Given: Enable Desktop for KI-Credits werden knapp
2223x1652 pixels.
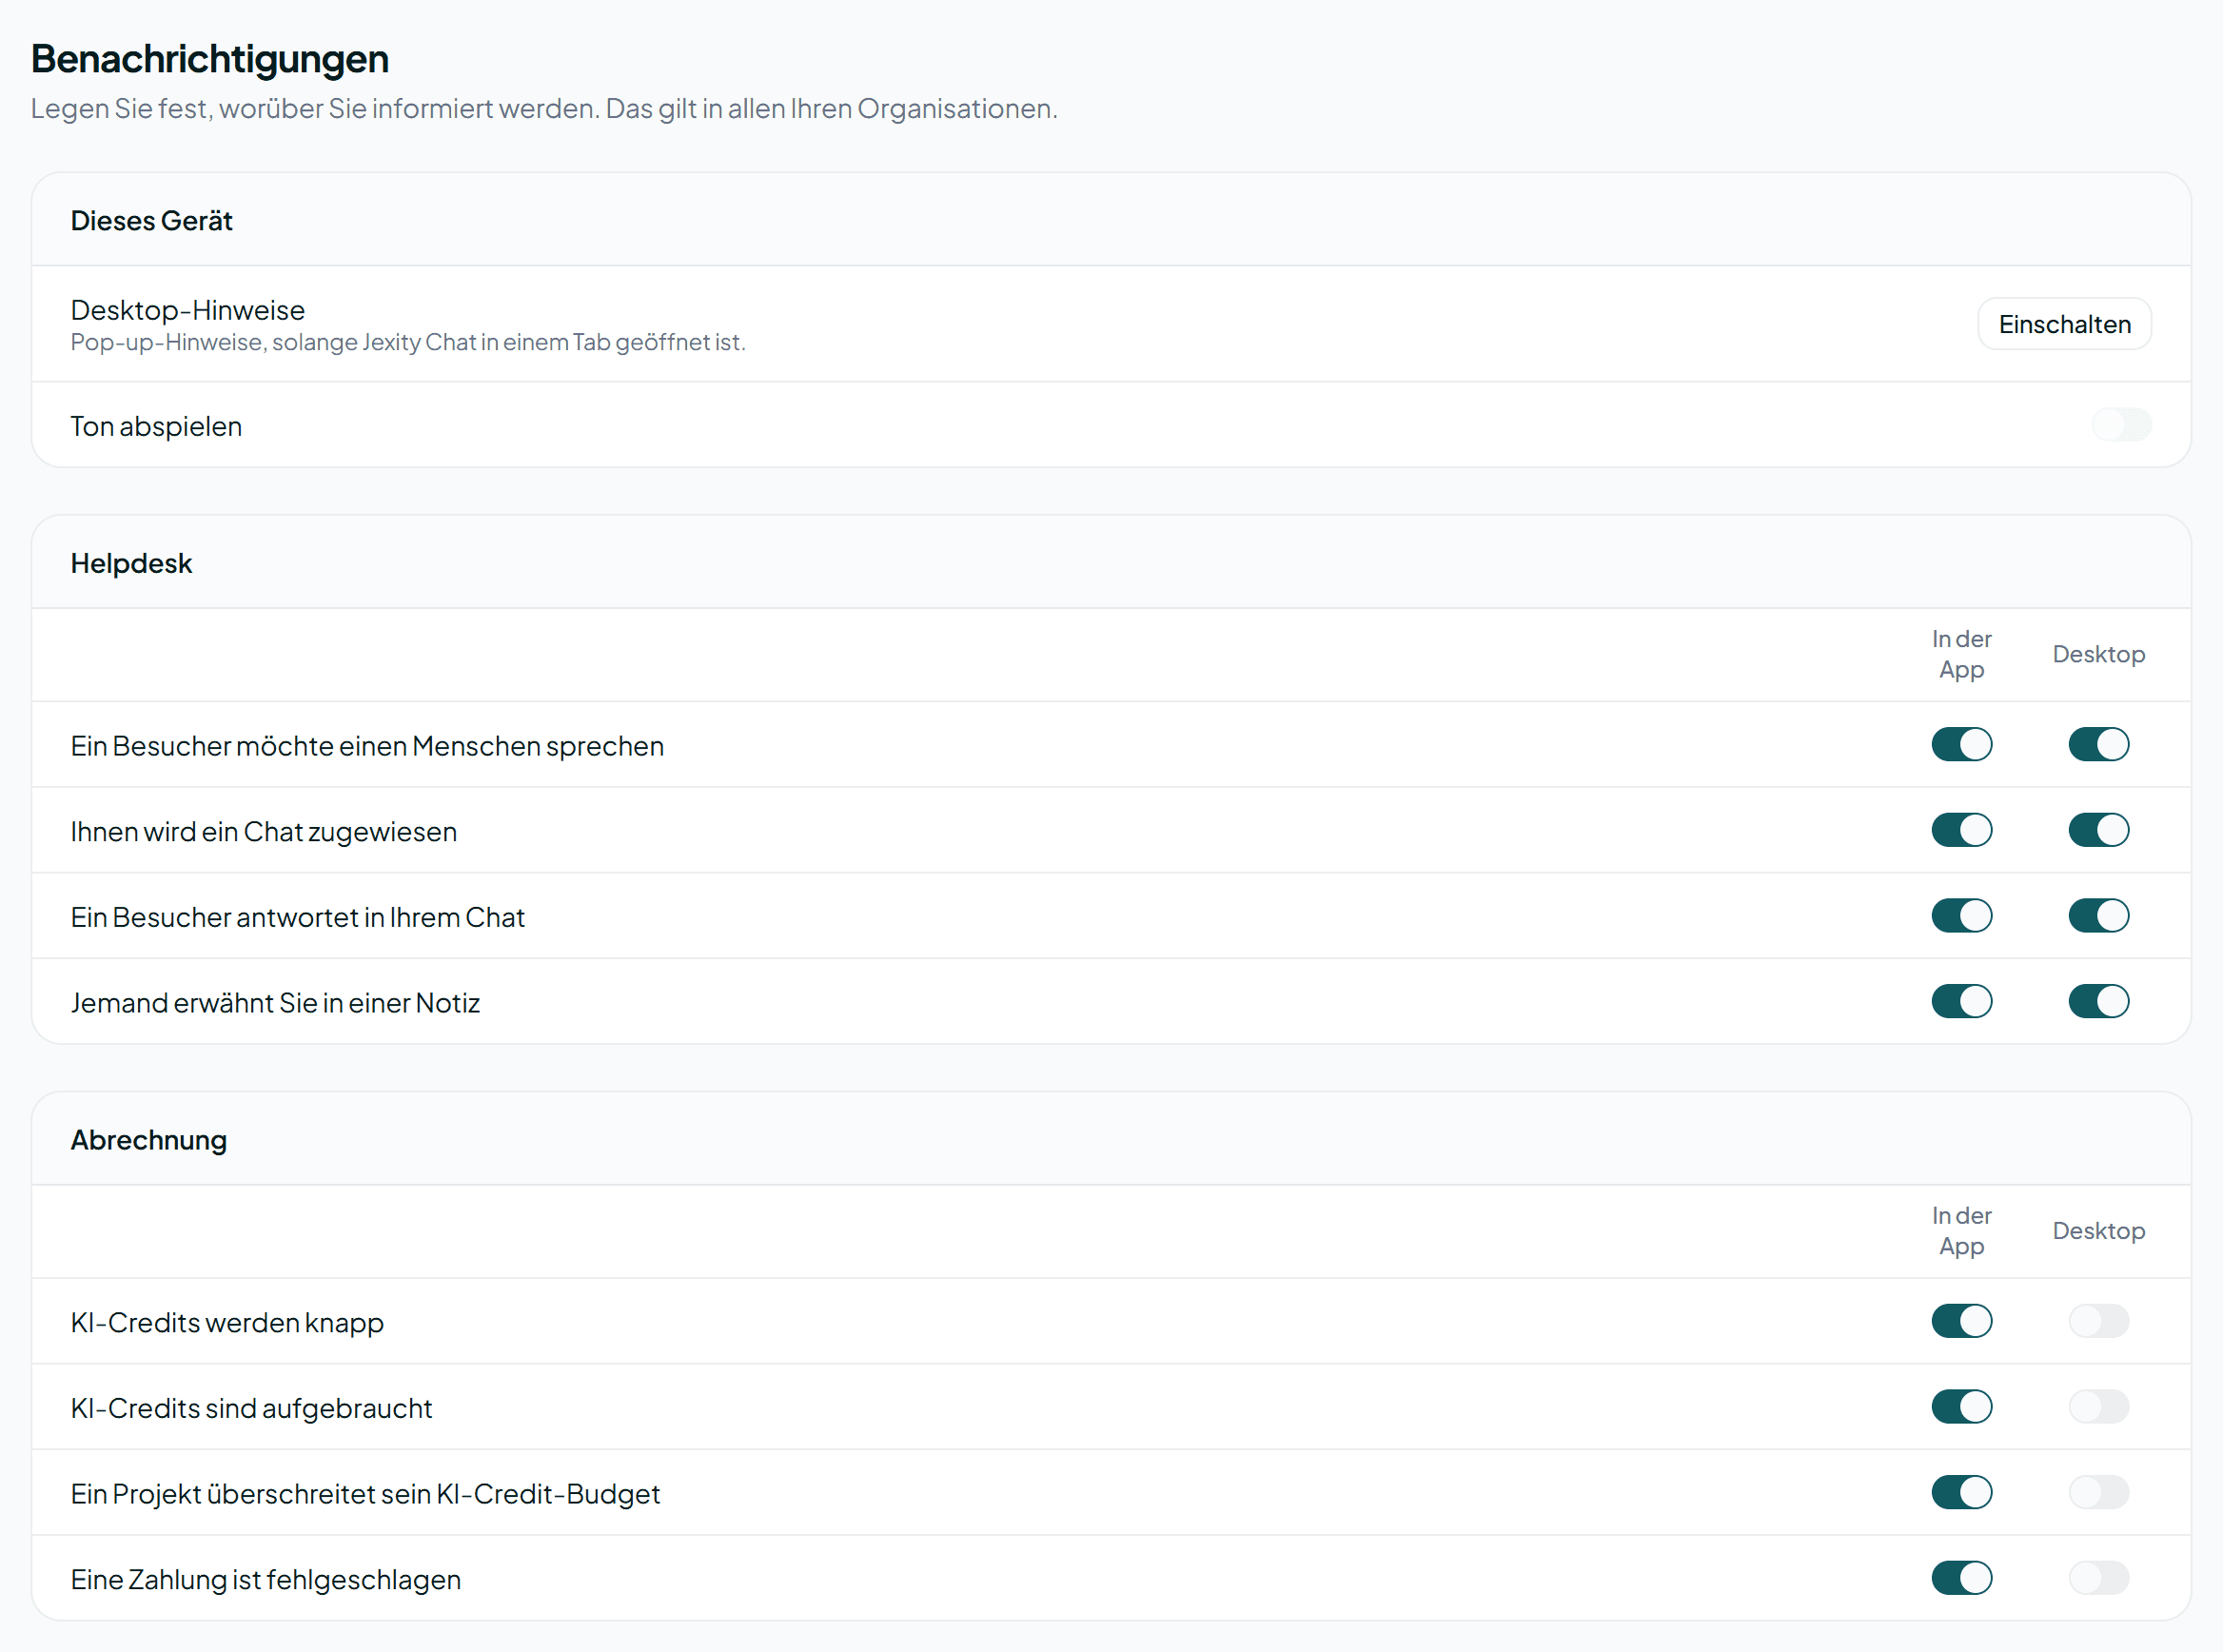Looking at the screenshot, I should pyautogui.click(x=2098, y=1322).
